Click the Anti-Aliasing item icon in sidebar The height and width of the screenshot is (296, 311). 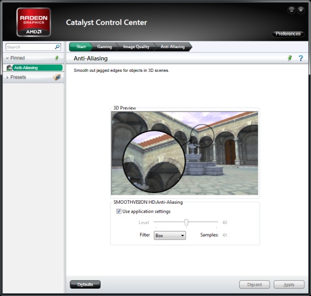[x=9, y=68]
